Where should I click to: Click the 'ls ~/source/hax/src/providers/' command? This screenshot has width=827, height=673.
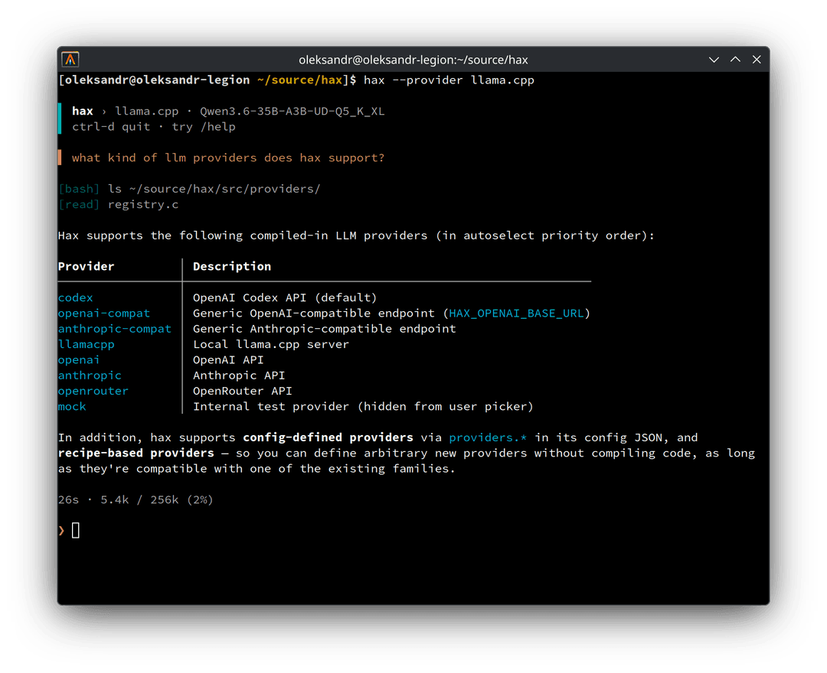(x=214, y=189)
